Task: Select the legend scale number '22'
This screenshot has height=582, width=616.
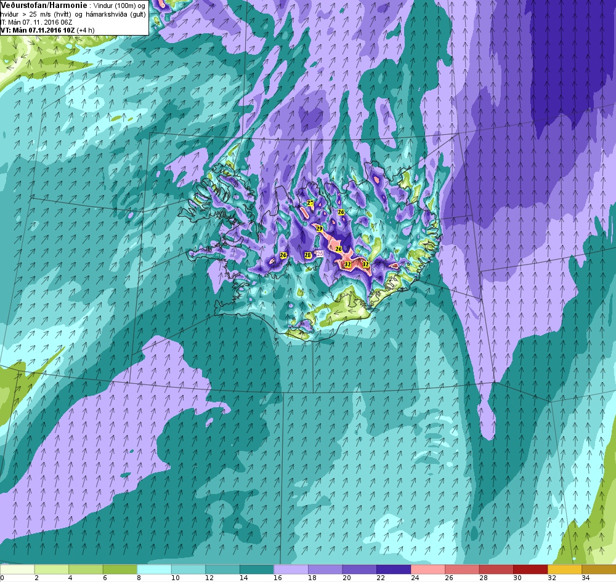Action: pos(381,578)
